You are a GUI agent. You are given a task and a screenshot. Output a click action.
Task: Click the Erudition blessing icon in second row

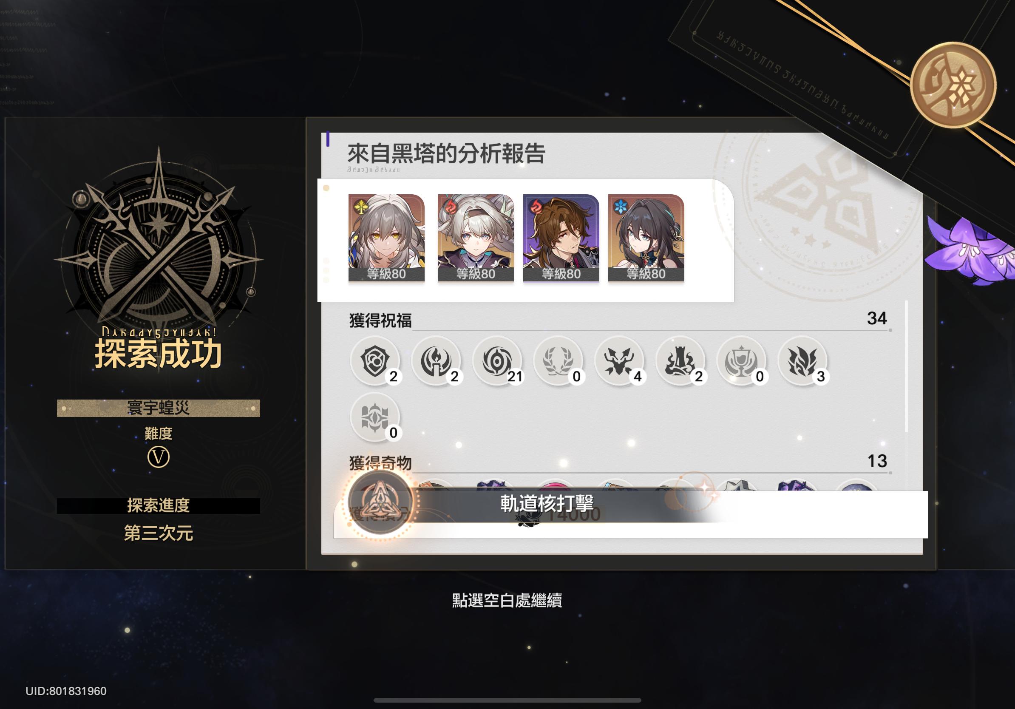click(375, 417)
